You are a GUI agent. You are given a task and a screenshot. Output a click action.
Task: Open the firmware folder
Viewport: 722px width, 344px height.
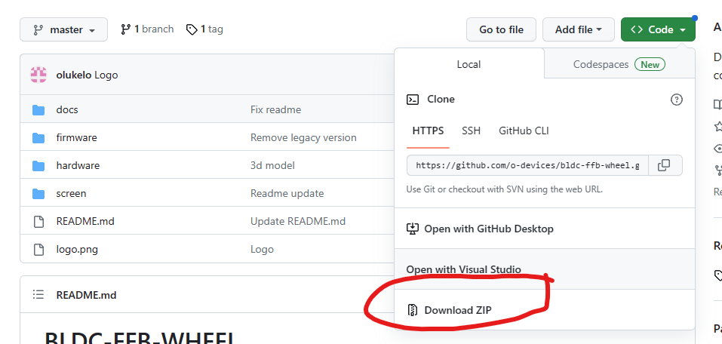pyautogui.click(x=76, y=137)
